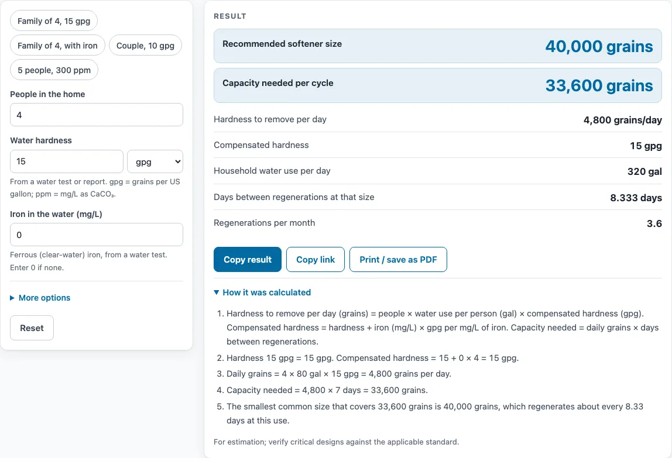This screenshot has width=672, height=458.
Task: Reset the calculator inputs
Action: pyautogui.click(x=32, y=328)
